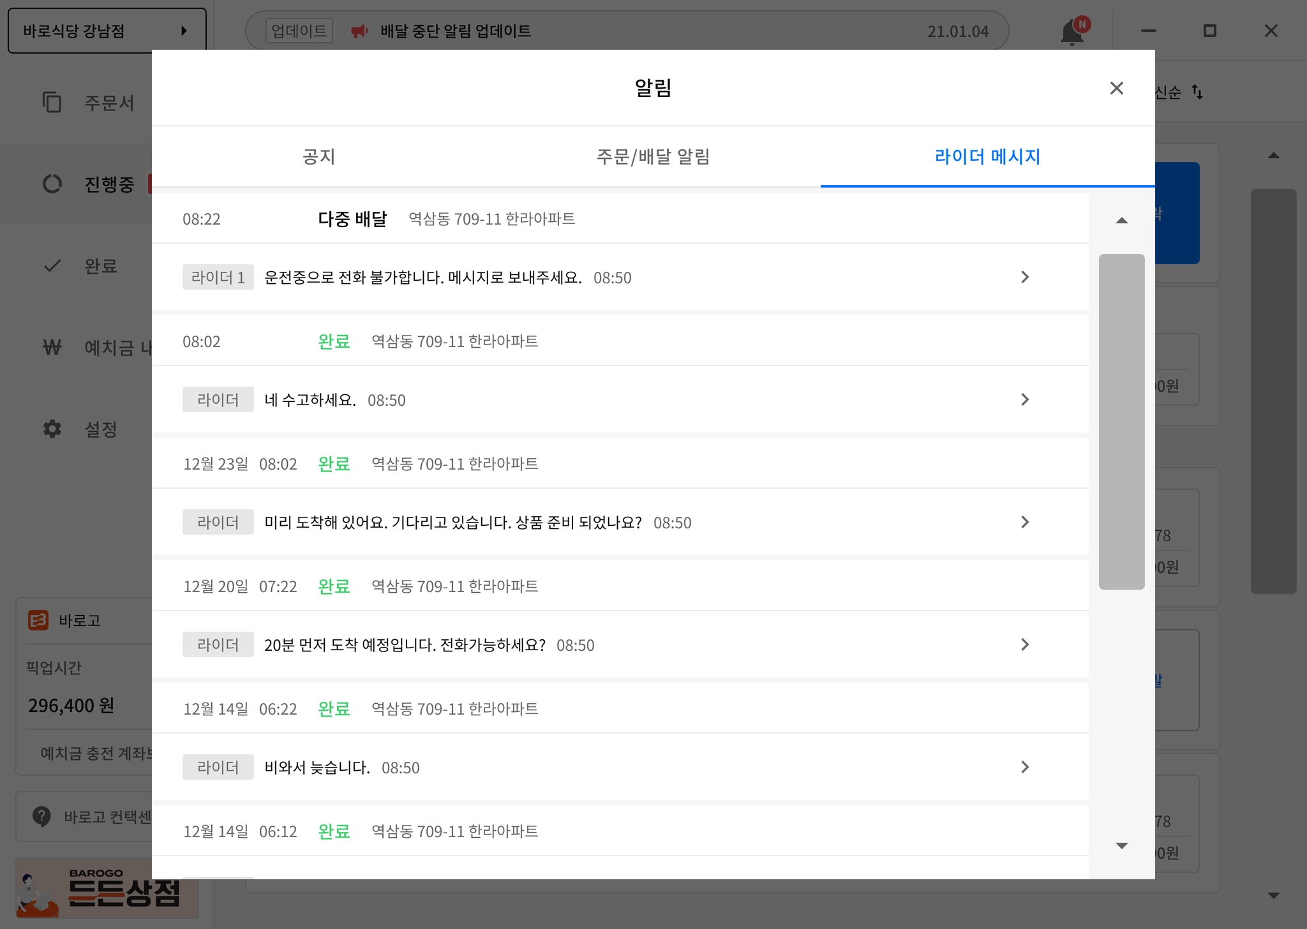Image resolution: width=1307 pixels, height=929 pixels.
Task: Click the 완료 checkmark icon
Action: pos(52,265)
